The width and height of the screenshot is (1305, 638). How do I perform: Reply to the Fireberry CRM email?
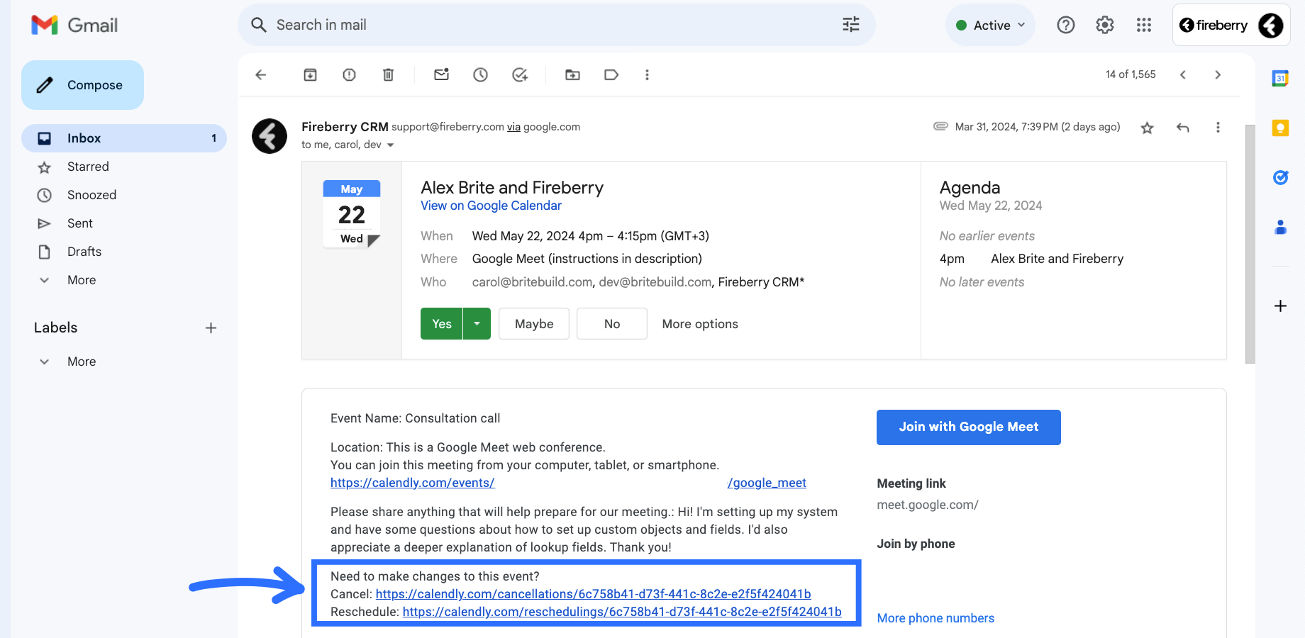(x=1182, y=128)
